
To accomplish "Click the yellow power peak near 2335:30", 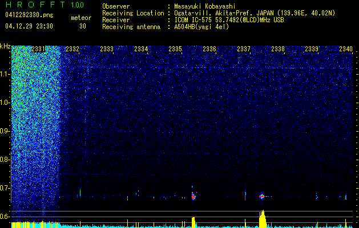I will [x=193, y=222].
